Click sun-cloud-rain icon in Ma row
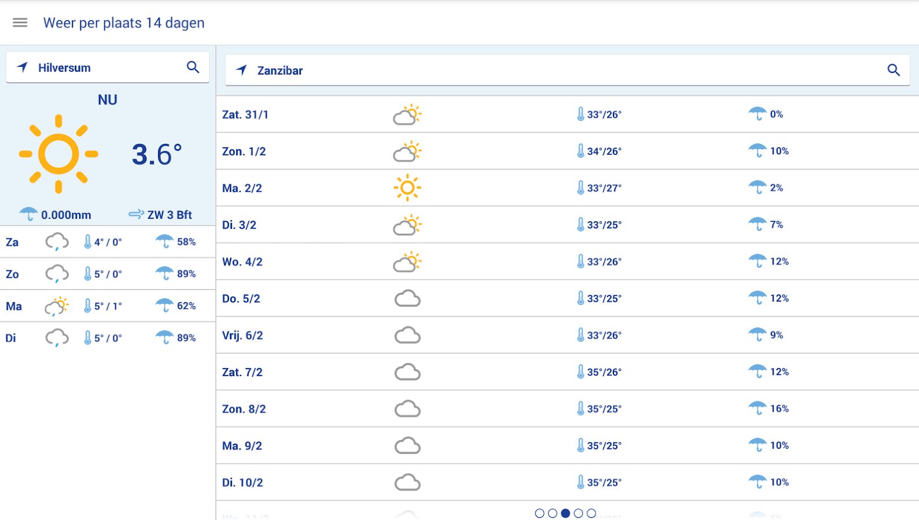Screen dimensions: 919x520 click(57, 306)
